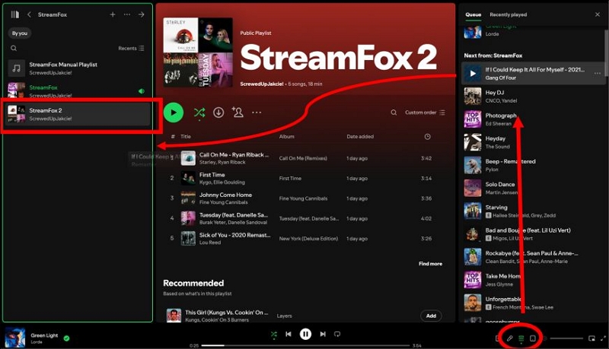Open playlist more options menu
Viewport: 609px width, 349px height.
(x=257, y=113)
